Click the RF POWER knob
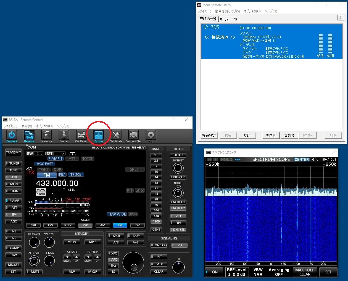This screenshot has width=348, height=281. (x=34, y=243)
